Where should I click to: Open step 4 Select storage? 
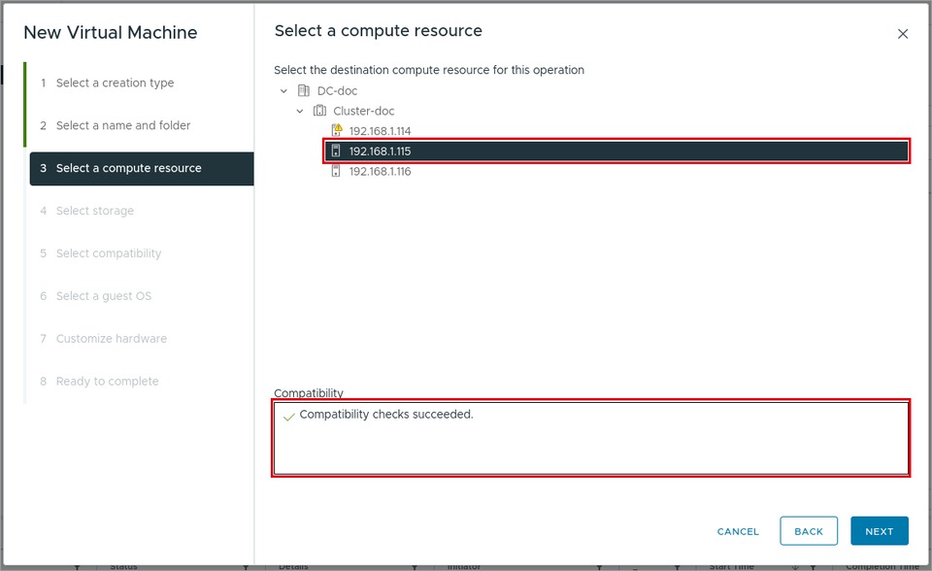(86, 211)
